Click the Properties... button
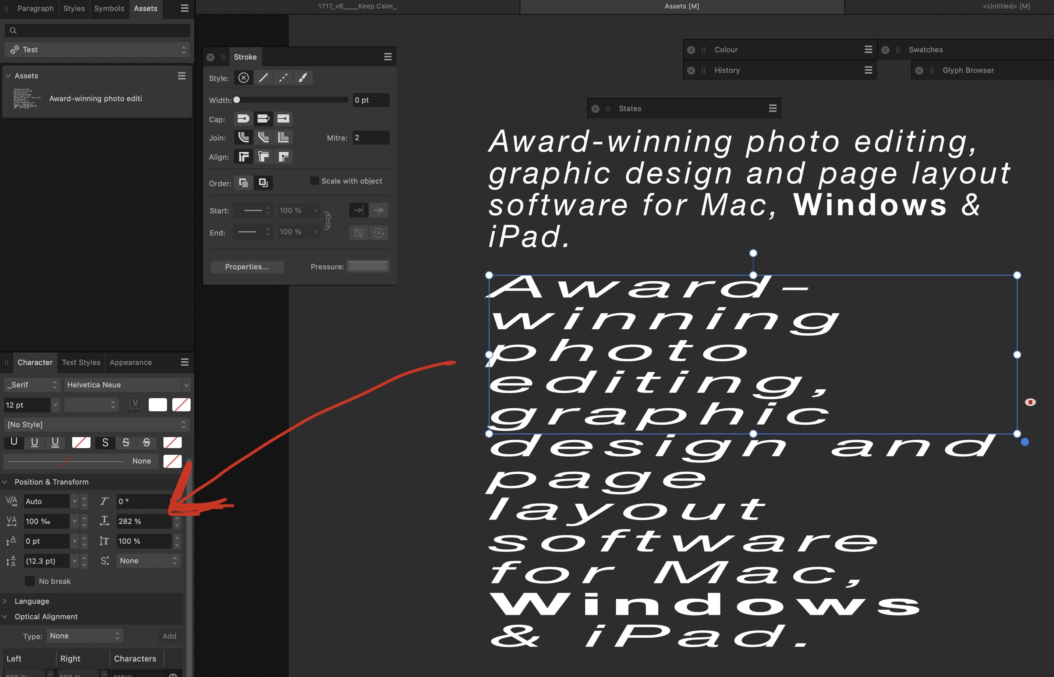Viewport: 1054px width, 677px height. tap(247, 267)
